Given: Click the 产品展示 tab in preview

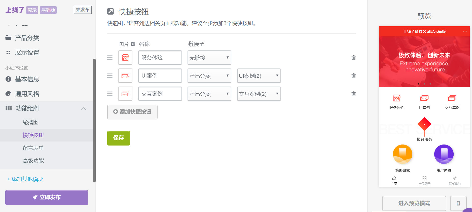Looking at the screenshot, I should tap(424, 181).
